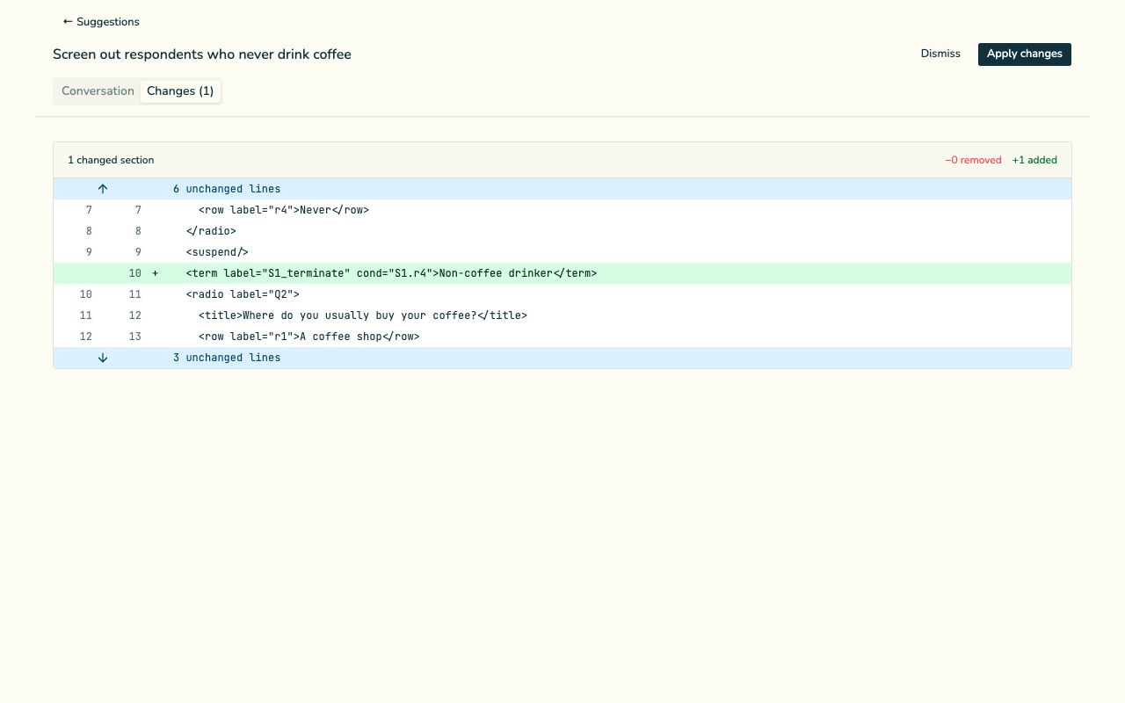Click the '+1 added' counter

1034,160
